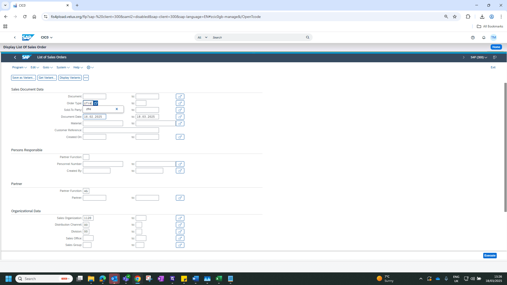Image resolution: width=507 pixels, height=285 pixels.
Task: Click the Customer Reference input field
Action: click(121, 130)
